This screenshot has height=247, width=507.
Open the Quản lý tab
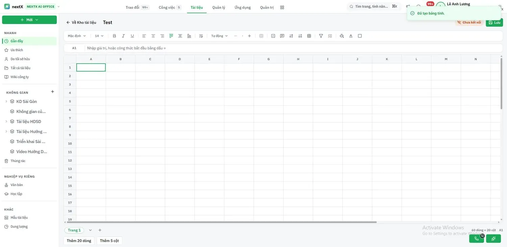point(219,7)
